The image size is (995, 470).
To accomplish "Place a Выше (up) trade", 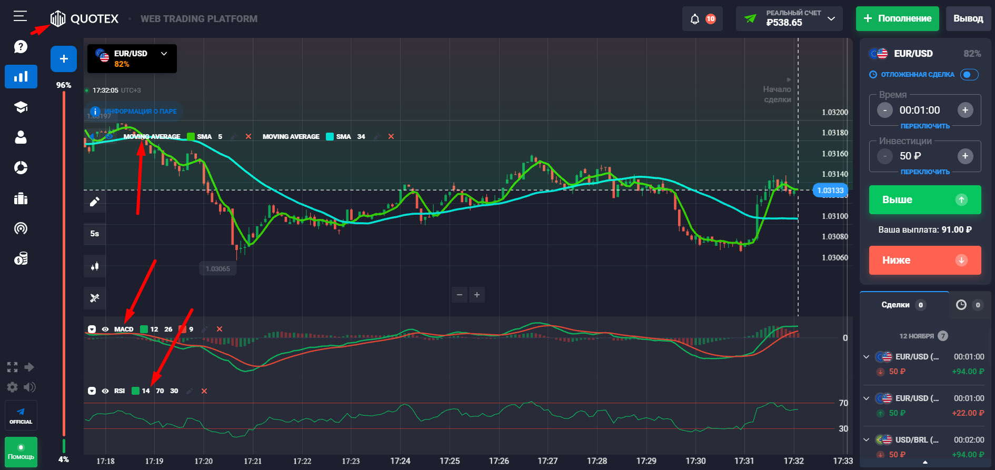I will coord(925,200).
